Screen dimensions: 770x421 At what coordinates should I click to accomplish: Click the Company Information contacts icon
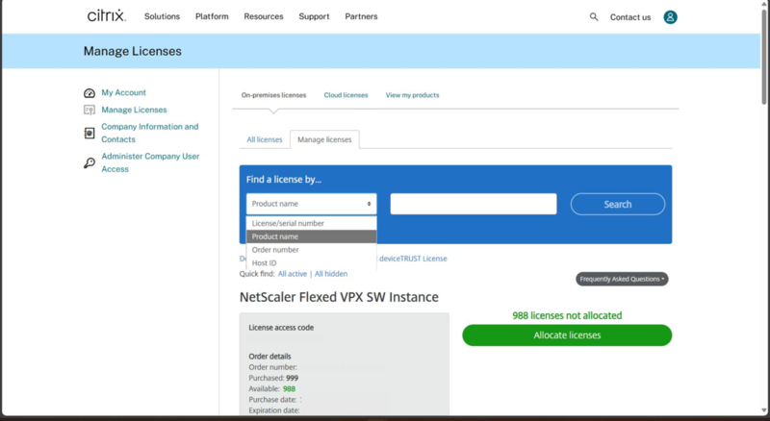[x=89, y=133]
